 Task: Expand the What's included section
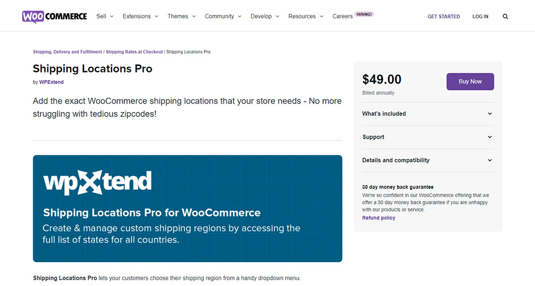point(427,114)
